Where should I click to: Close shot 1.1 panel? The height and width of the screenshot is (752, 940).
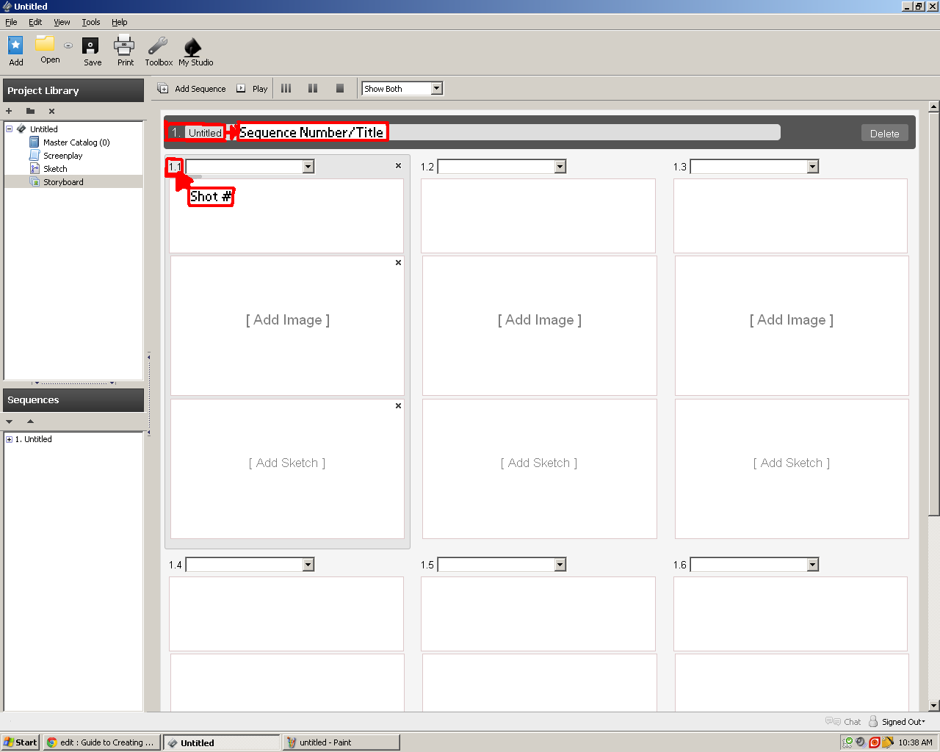(x=398, y=165)
